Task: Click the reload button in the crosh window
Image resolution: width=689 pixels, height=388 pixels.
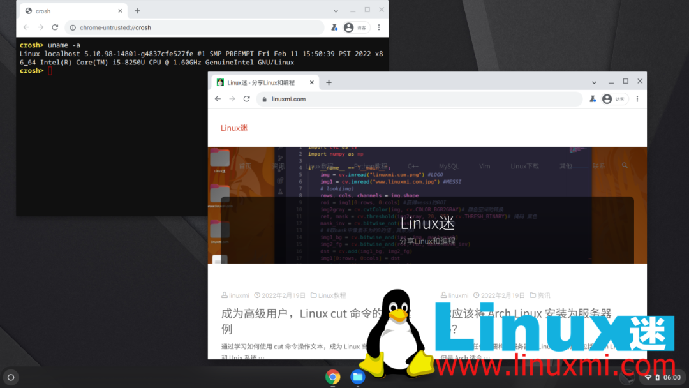Action: [55, 27]
